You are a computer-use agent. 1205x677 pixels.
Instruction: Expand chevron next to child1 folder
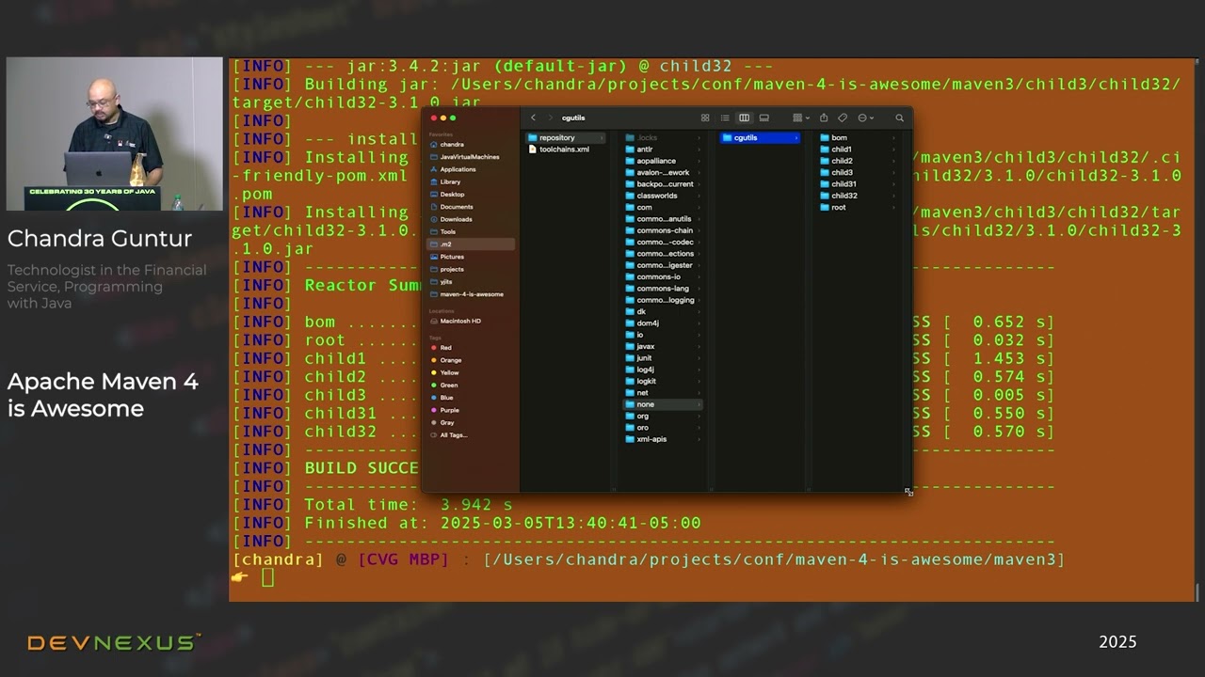(x=893, y=149)
